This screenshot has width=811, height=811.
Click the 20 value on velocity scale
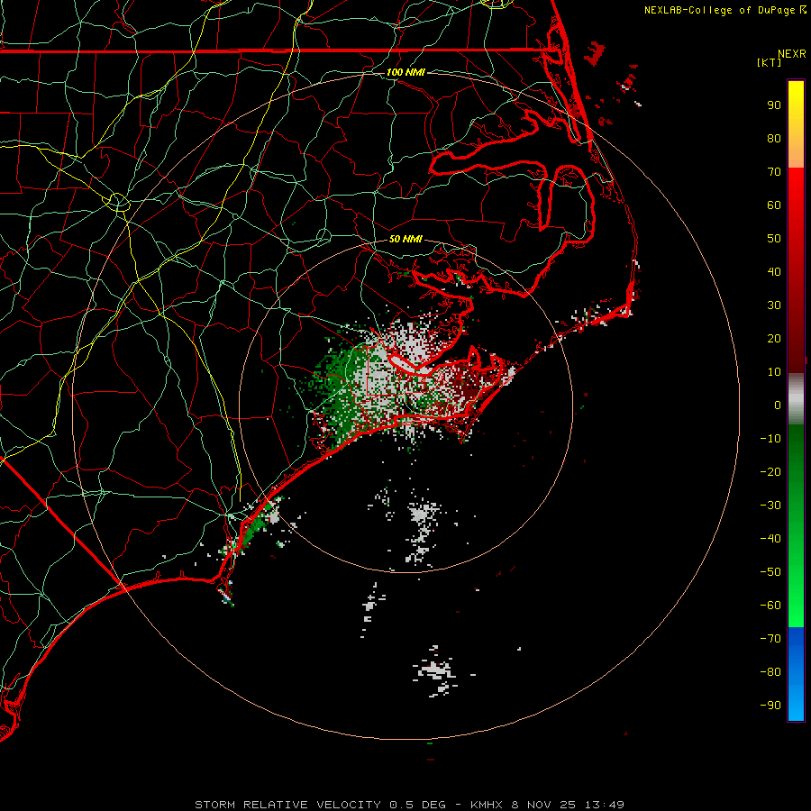[x=774, y=339]
